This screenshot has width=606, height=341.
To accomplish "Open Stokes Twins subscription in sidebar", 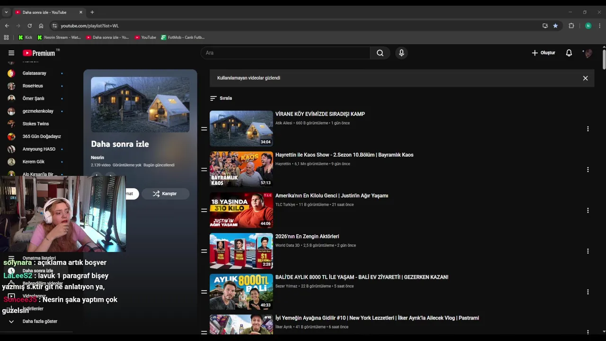I will click(36, 124).
